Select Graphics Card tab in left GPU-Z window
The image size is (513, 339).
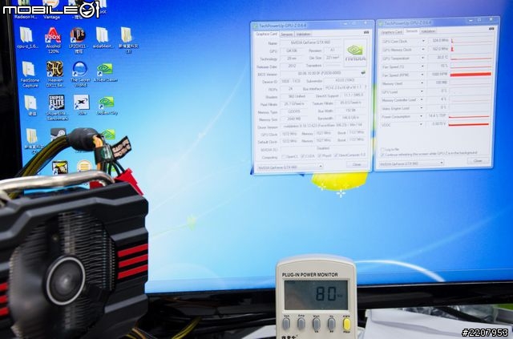266,34
